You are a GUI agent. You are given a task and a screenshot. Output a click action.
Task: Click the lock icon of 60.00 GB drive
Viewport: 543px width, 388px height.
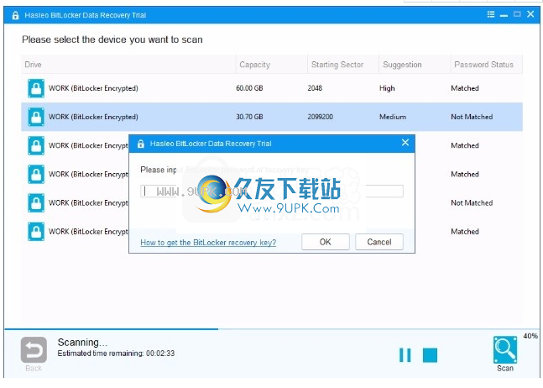coord(36,88)
